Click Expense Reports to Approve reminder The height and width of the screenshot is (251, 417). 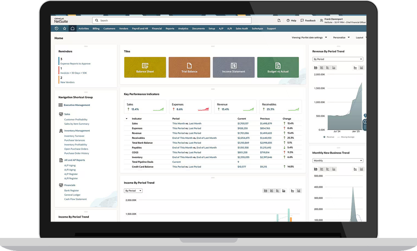click(75, 63)
